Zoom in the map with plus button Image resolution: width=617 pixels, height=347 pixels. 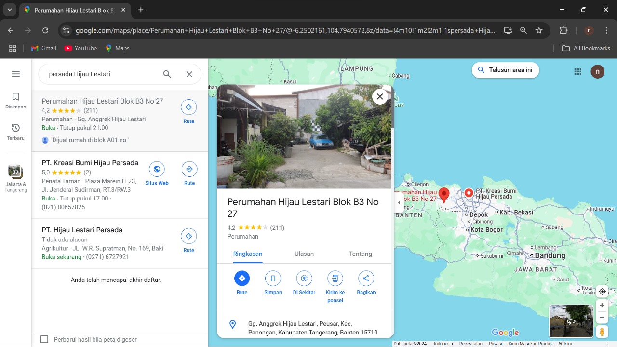click(602, 306)
